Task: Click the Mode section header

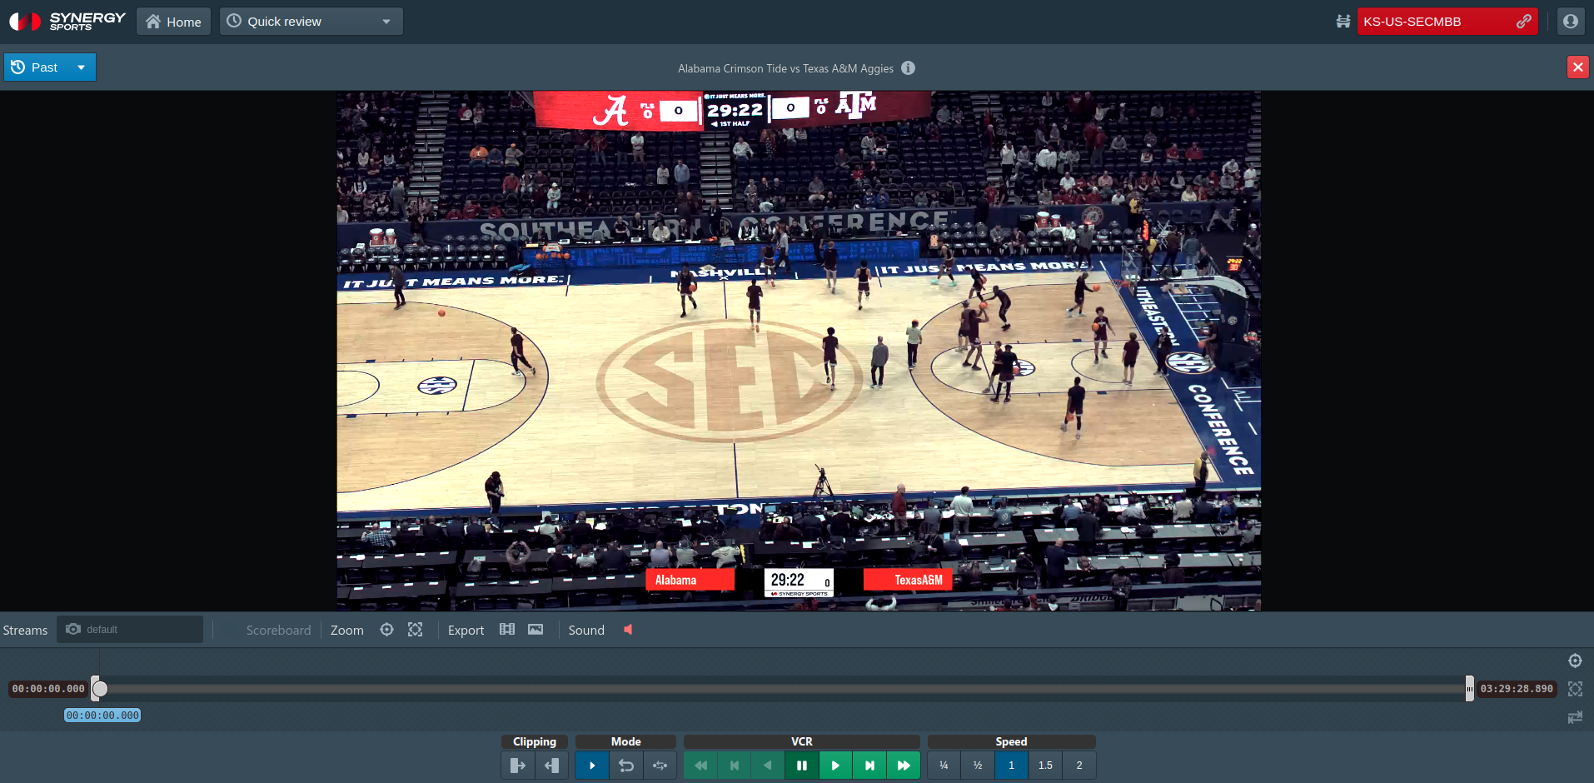Action: tap(626, 741)
